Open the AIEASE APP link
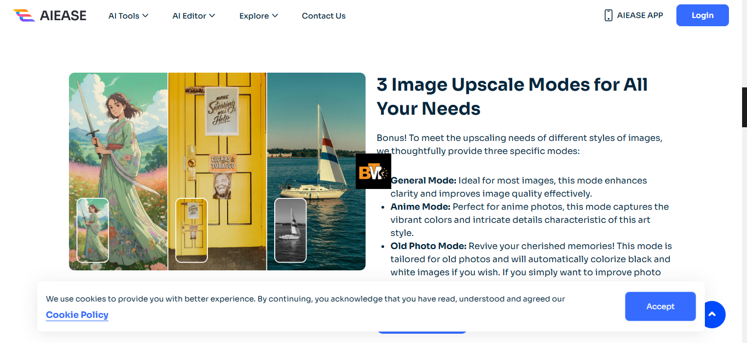 pos(639,15)
